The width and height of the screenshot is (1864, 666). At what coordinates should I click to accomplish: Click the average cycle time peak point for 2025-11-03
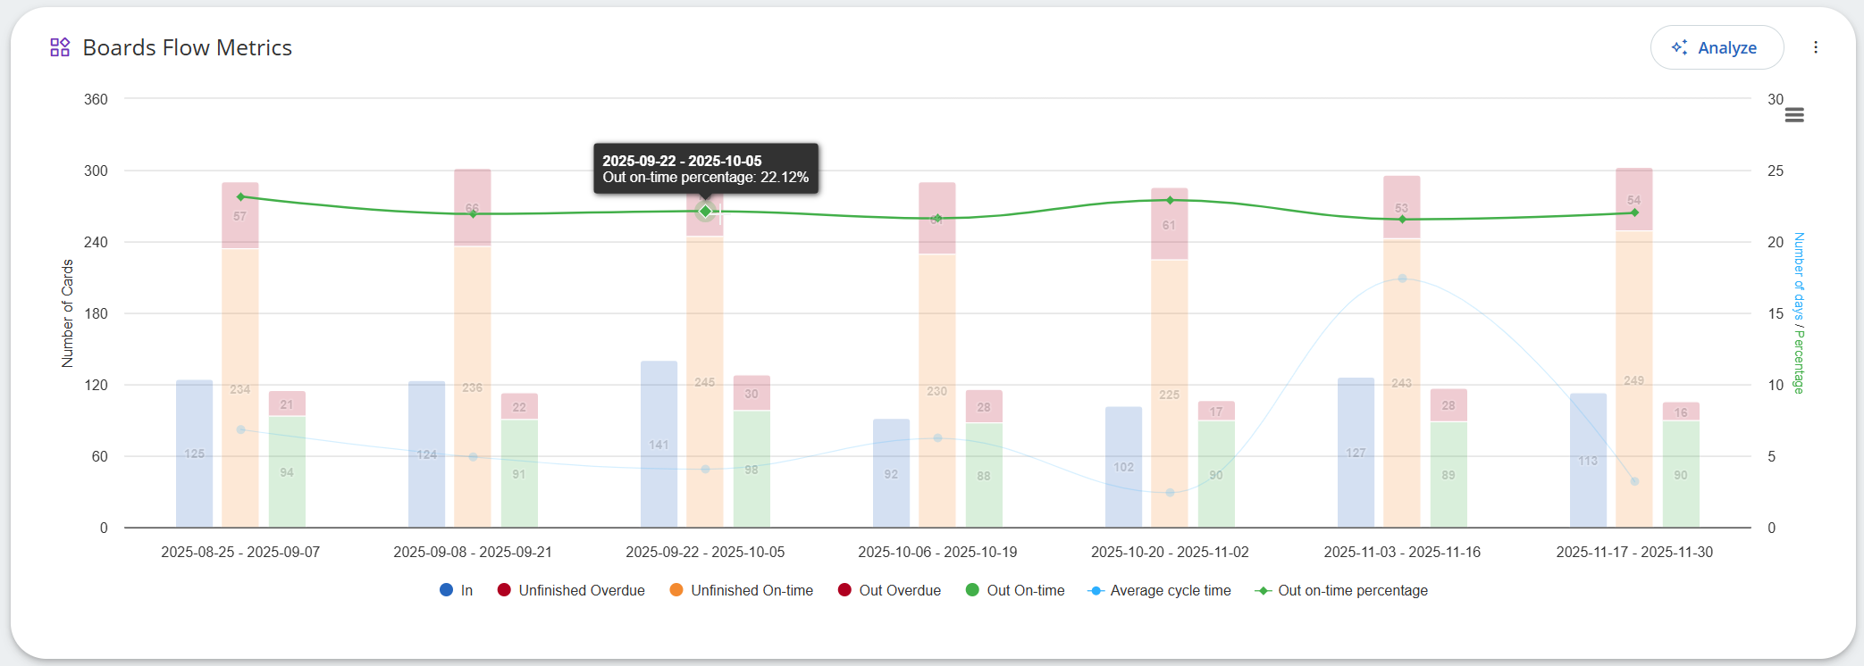click(x=1402, y=279)
